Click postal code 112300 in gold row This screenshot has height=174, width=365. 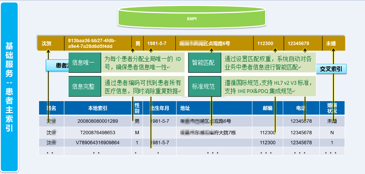tap(265, 43)
